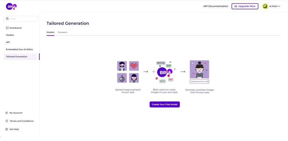Open Embedded Gen-AI Editor page
This screenshot has height=141, width=288.
[19, 50]
